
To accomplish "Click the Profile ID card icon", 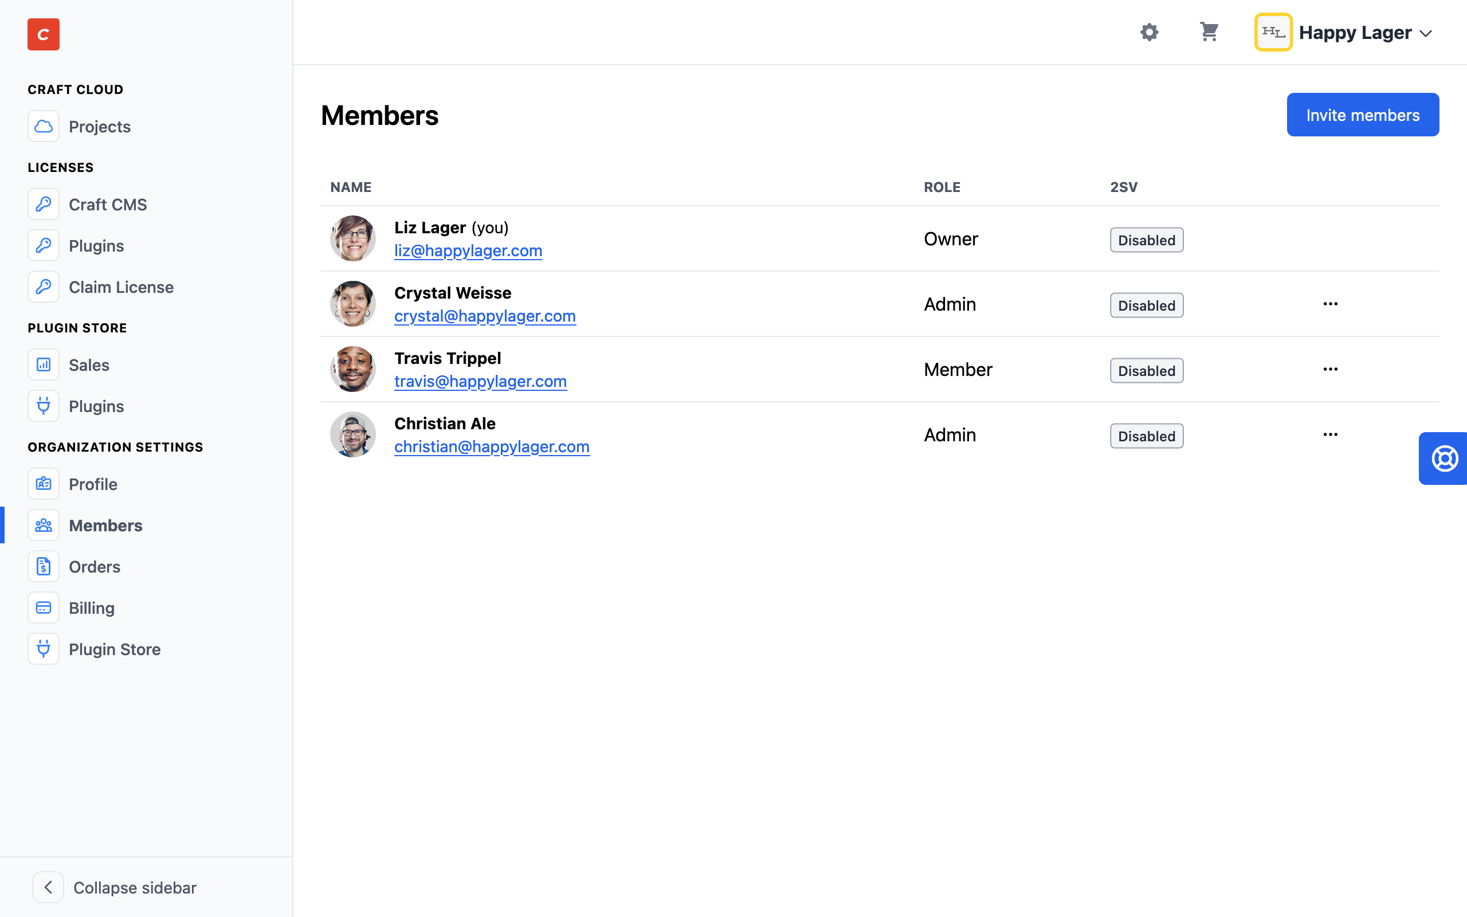I will 44,484.
